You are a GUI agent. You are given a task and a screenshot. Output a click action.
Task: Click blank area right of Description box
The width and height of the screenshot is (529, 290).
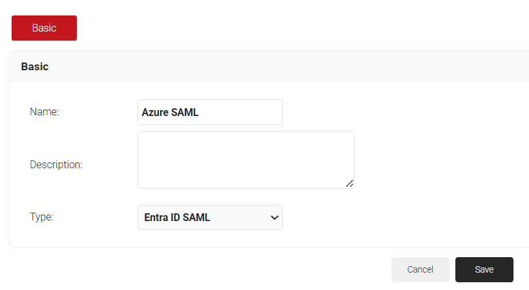click(439, 160)
